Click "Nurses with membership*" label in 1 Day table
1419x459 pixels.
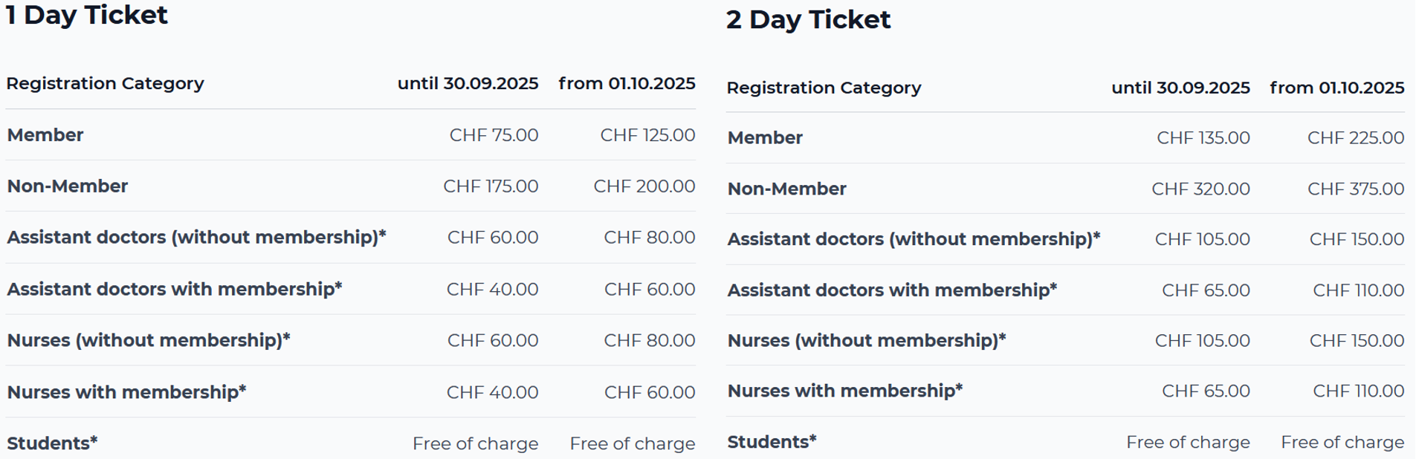click(x=126, y=392)
